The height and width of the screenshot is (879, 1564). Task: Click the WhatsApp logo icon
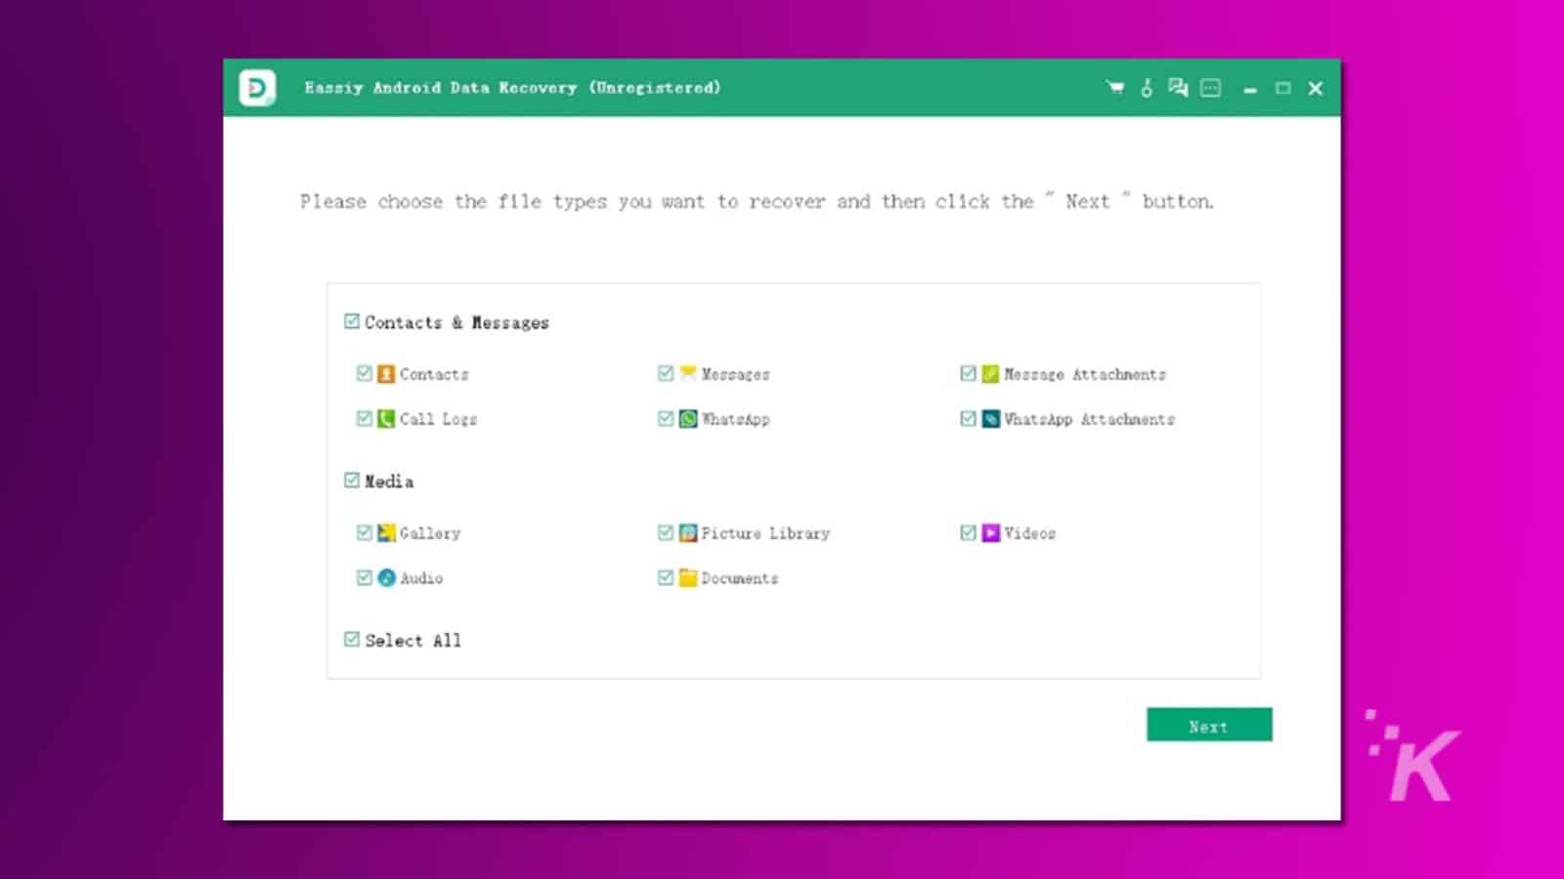pyautogui.click(x=688, y=419)
